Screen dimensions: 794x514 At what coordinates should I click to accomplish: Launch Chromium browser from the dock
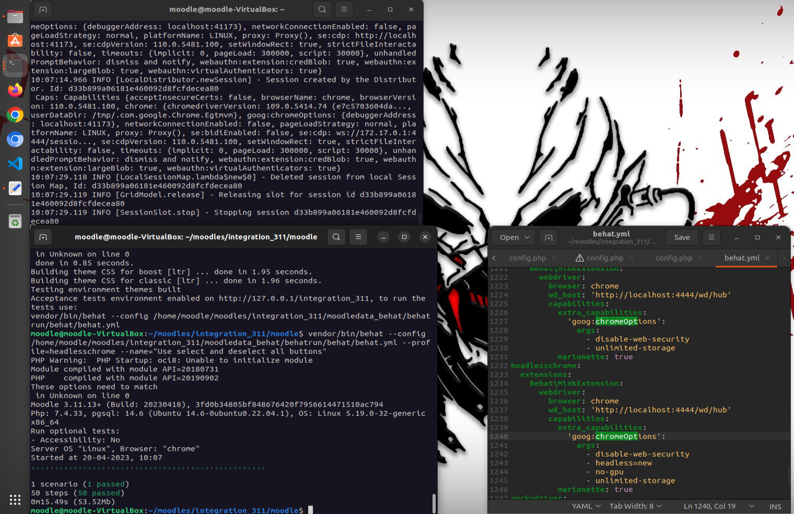point(15,139)
